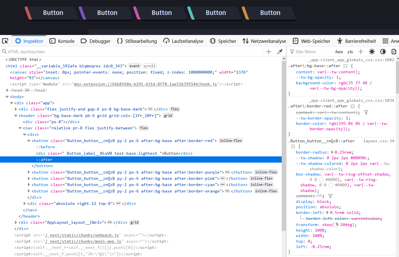The width and height of the screenshot is (399, 257).
Task: Expand the head element node
Action: pos(7,90)
